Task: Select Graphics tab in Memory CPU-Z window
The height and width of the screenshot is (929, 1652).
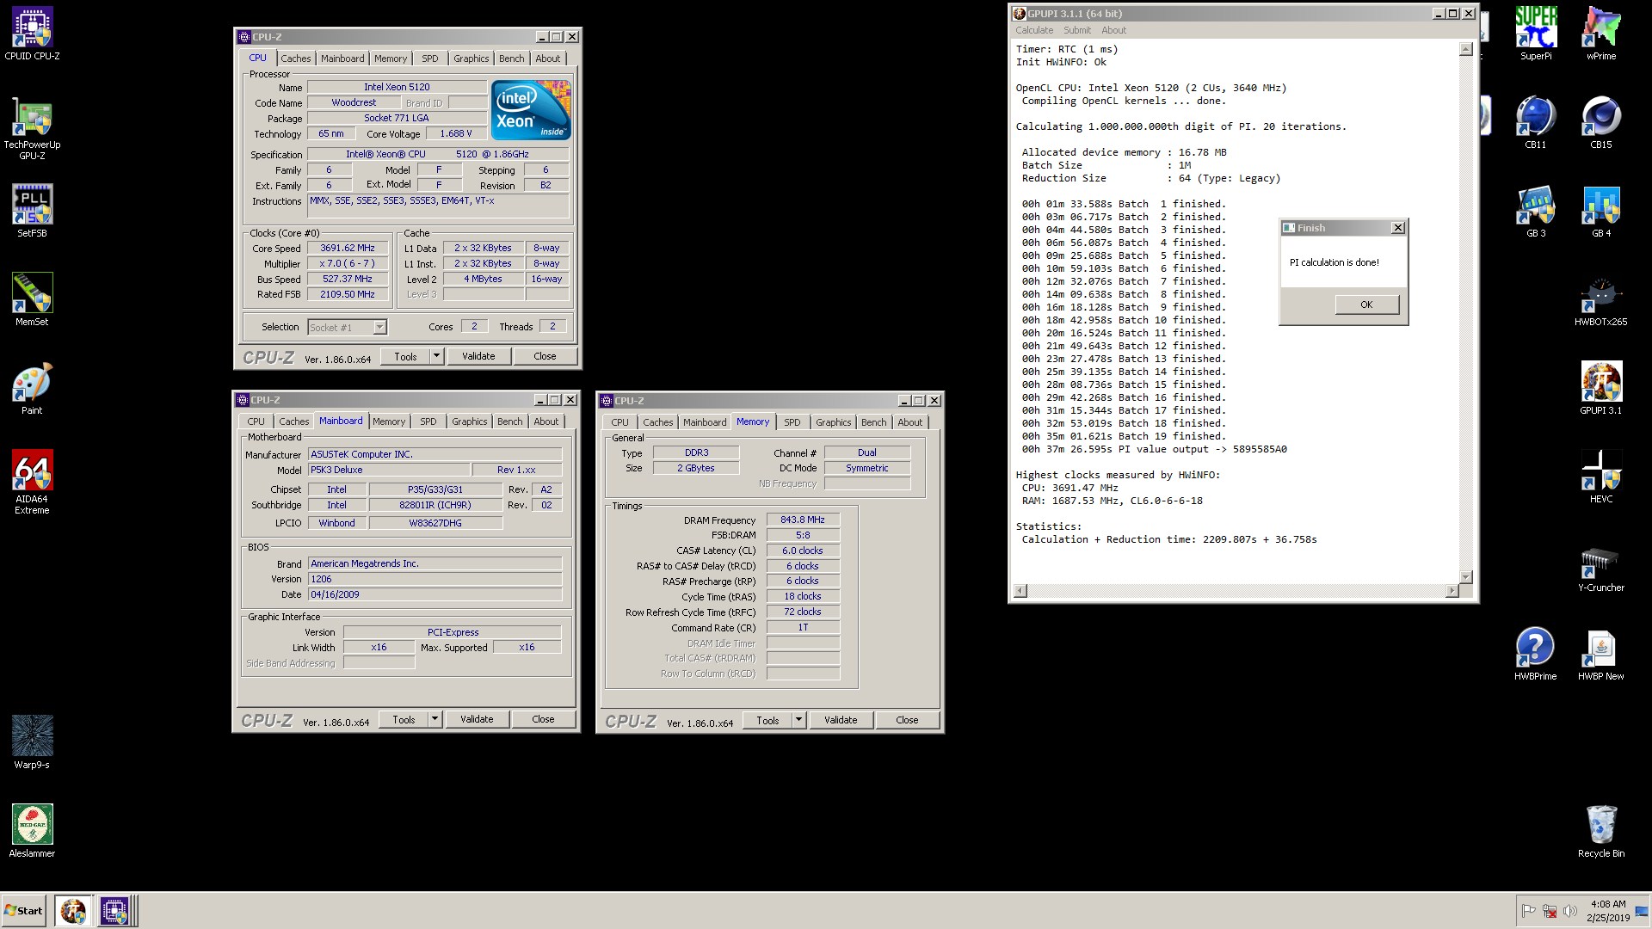Action: point(833,422)
